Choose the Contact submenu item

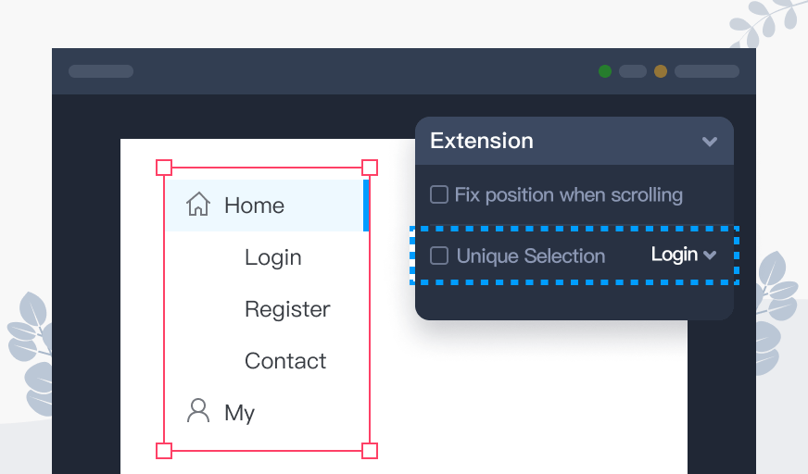(x=285, y=361)
